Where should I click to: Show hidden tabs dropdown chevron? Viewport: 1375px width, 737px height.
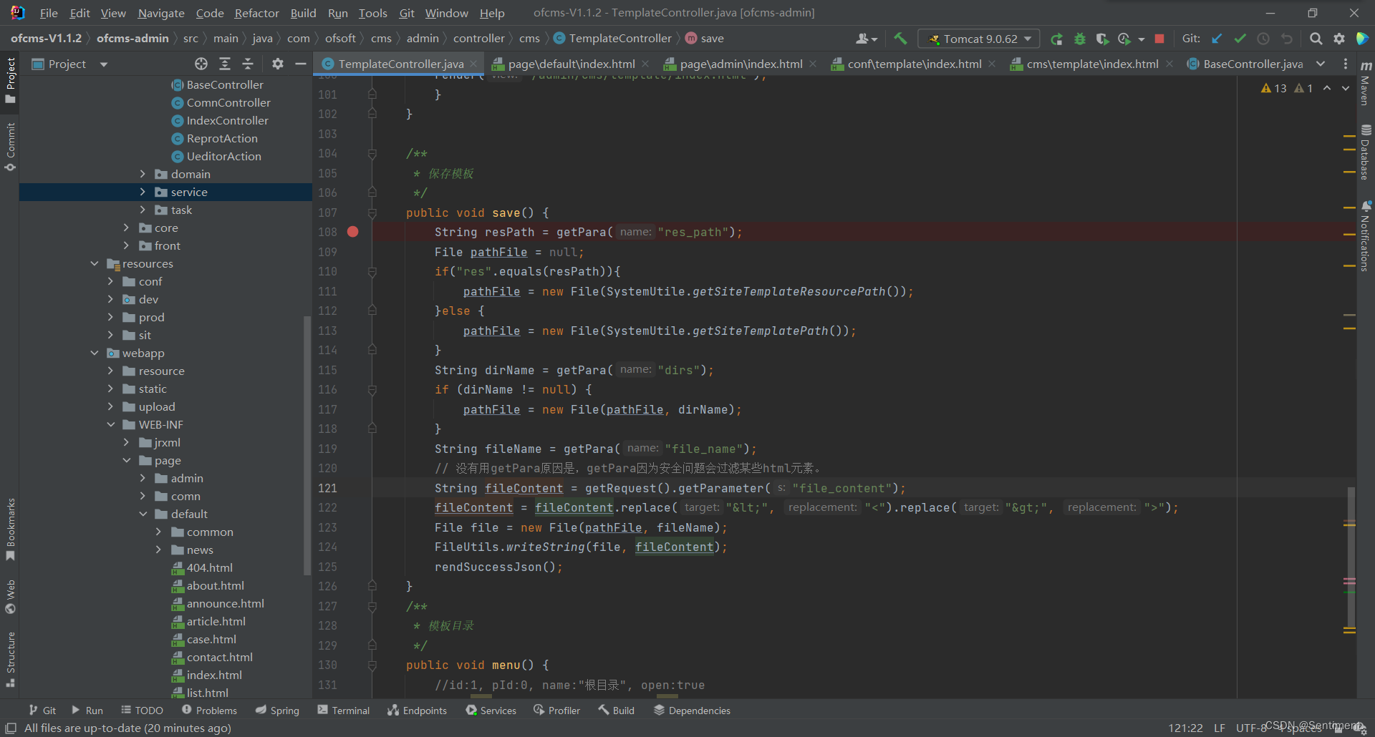[x=1321, y=64]
